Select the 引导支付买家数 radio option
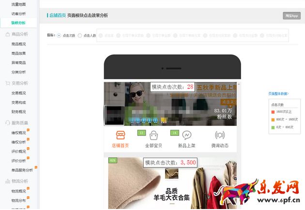Screen dimensions: 305x210 click(x=205, y=36)
